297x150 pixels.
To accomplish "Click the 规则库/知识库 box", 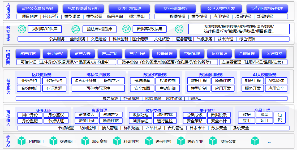I will tap(45, 29).
